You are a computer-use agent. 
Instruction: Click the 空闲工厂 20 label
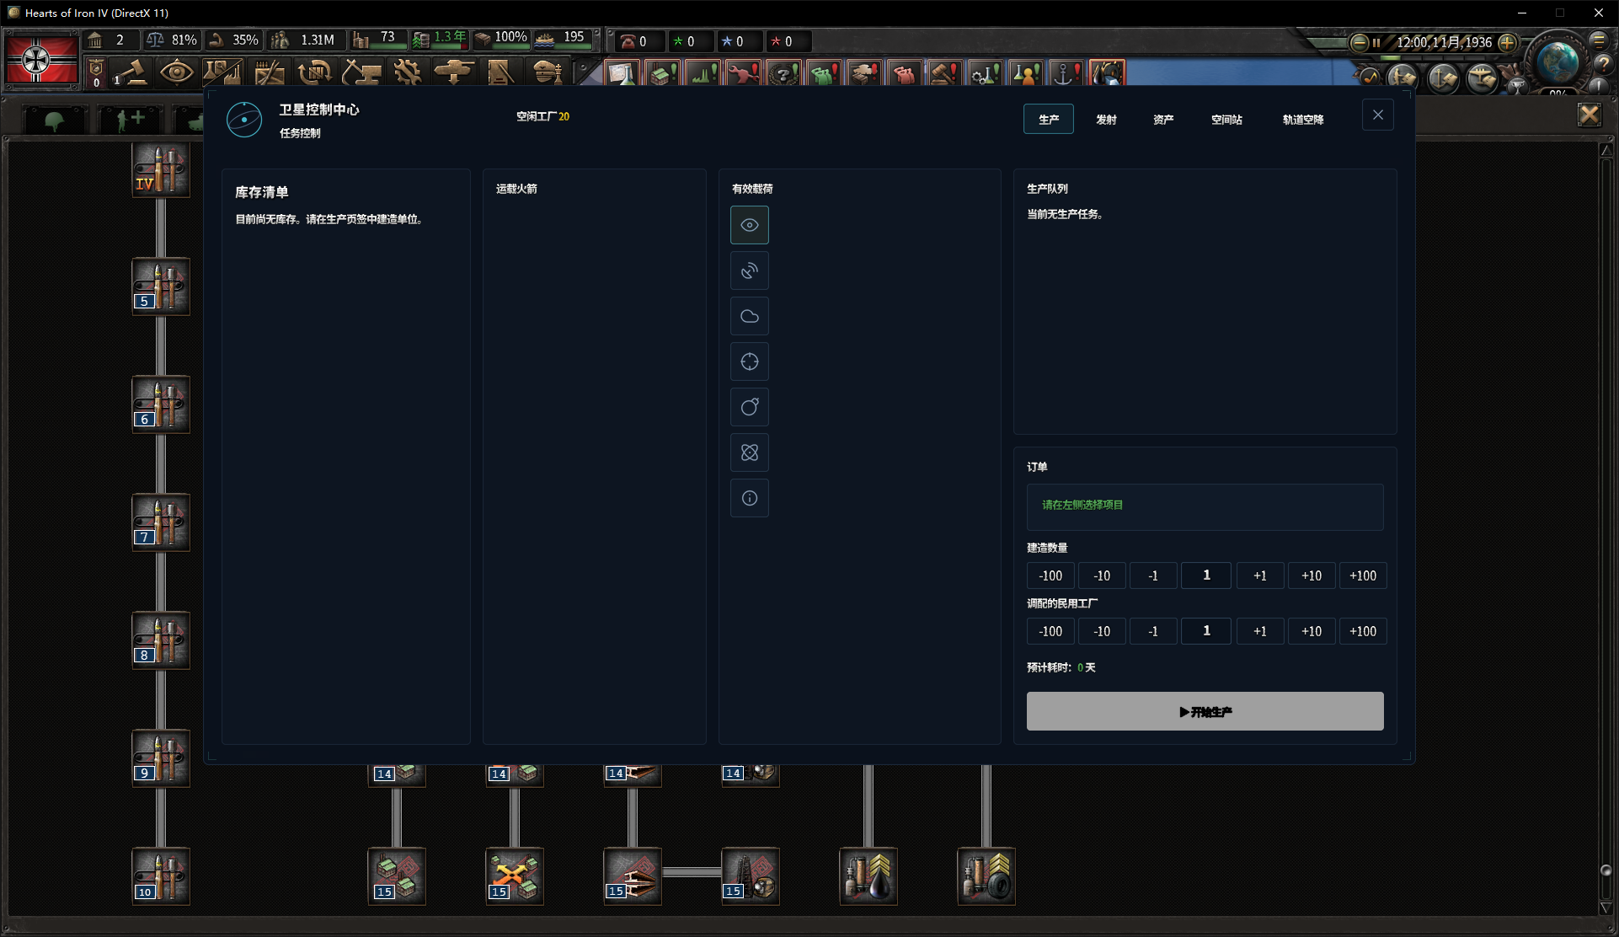pyautogui.click(x=542, y=116)
